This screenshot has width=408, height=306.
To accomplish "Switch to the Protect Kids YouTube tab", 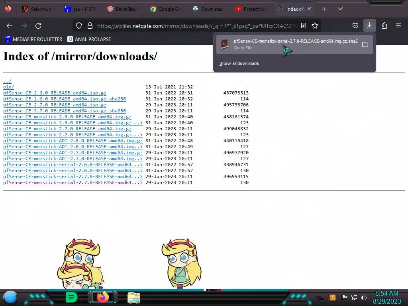I will click(x=251, y=9).
